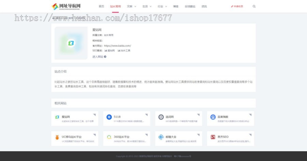Click the 5118 blue circle icon

[109, 117]
